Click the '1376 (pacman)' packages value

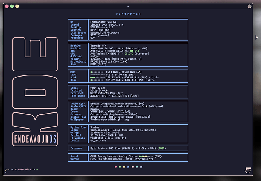coord(99,35)
